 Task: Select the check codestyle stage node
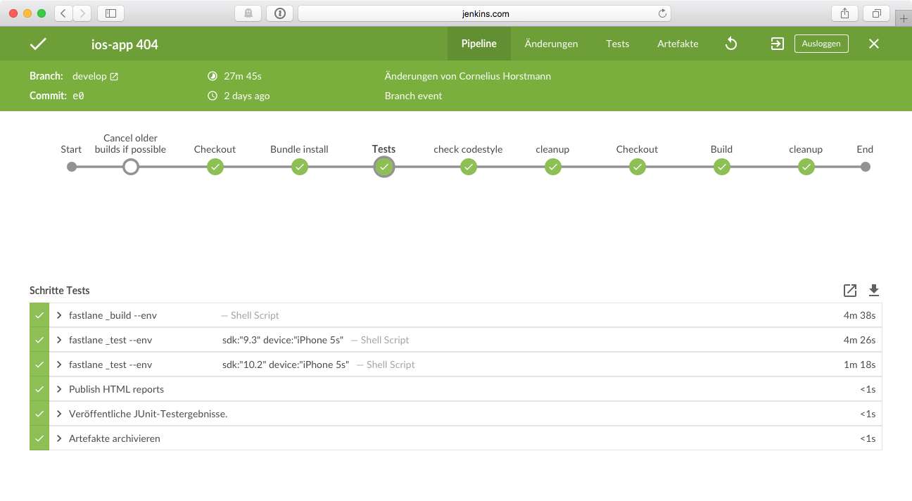pyautogui.click(x=469, y=167)
